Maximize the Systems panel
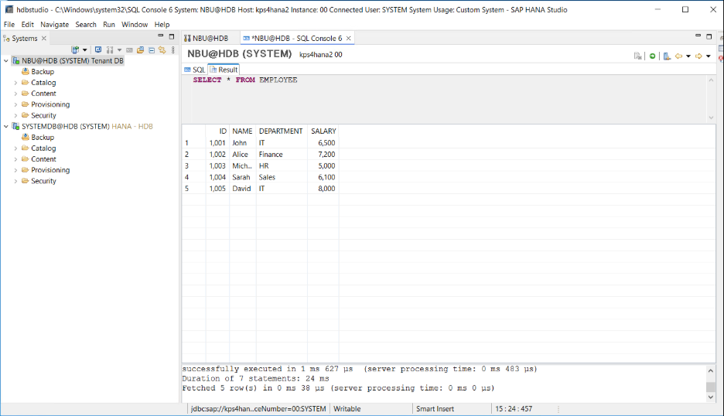 172,36
